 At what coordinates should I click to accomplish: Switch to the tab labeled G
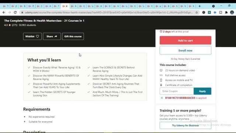(x=108, y=6)
